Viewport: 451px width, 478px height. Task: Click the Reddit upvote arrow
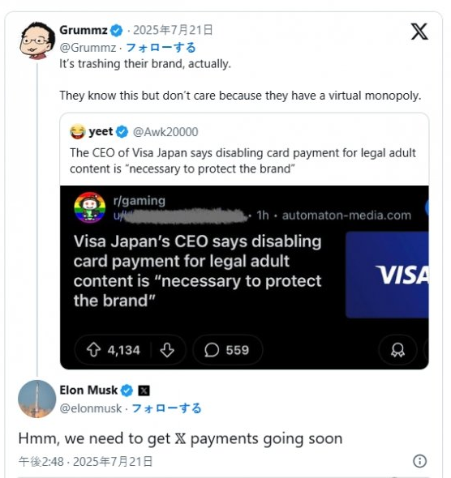click(93, 350)
